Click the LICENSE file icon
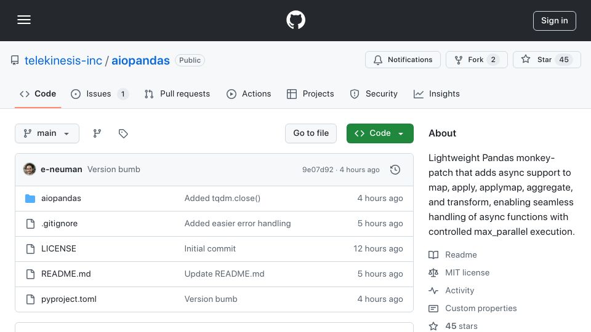The image size is (591, 332). [x=30, y=249]
